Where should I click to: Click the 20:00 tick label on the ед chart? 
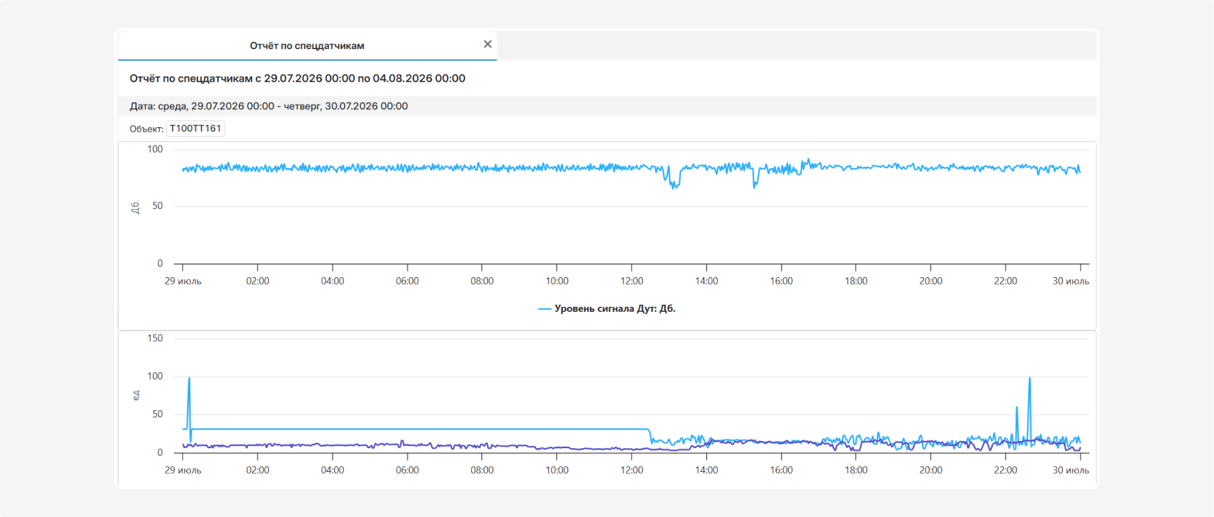pyautogui.click(x=931, y=470)
